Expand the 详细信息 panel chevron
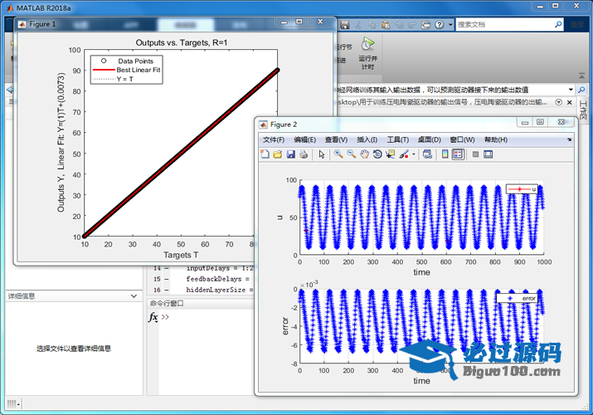 point(134,295)
